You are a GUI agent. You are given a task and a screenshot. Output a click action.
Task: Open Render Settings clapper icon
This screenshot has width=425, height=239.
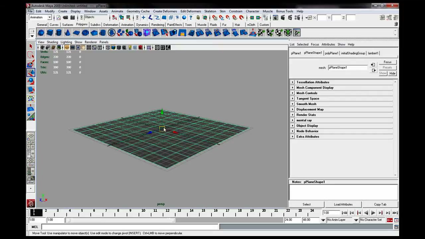tap(297, 18)
